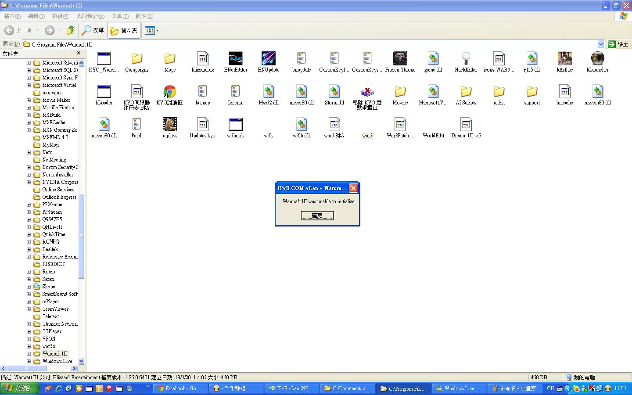Click the Frozen Throne game icon
The height and width of the screenshot is (395, 632).
[400, 59]
